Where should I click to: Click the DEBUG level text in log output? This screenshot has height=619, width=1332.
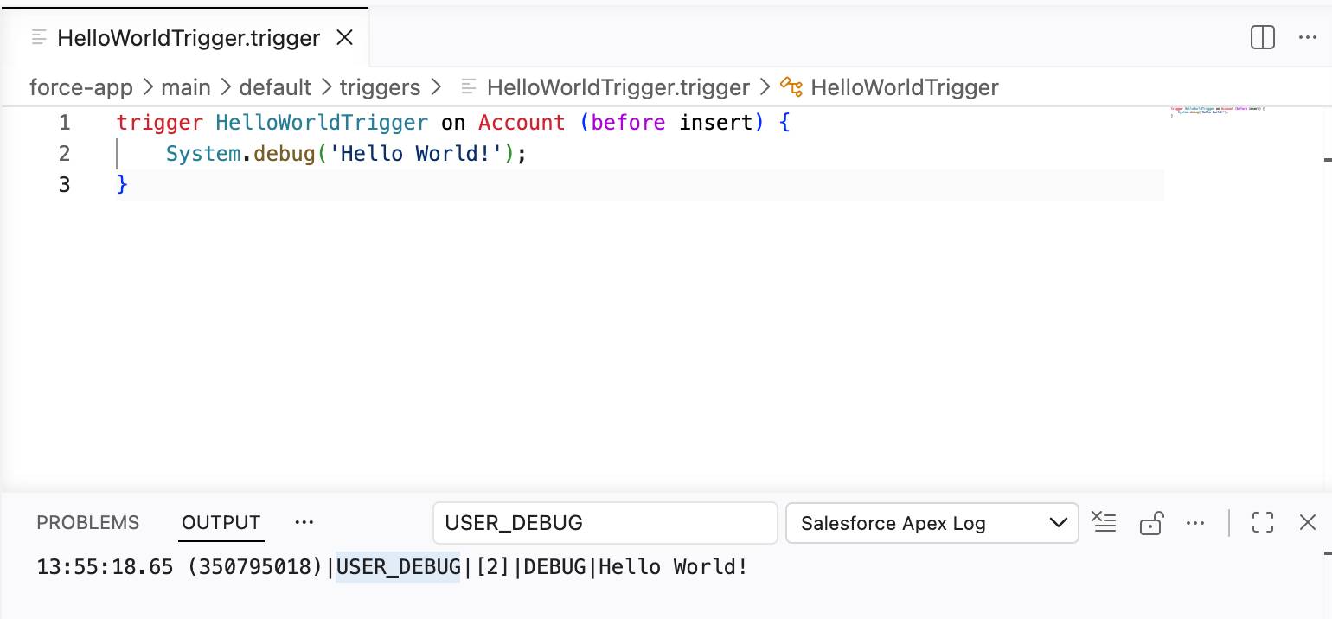pos(554,568)
